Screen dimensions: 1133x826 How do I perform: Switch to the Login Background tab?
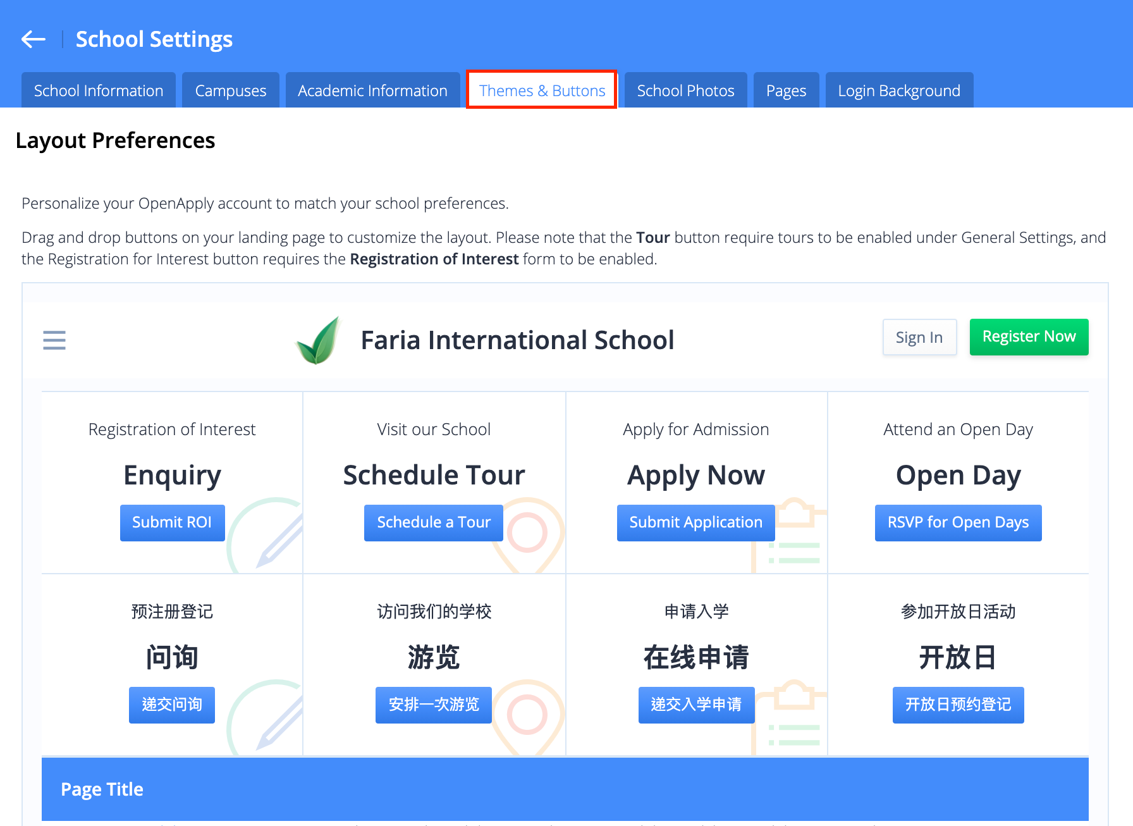[899, 90]
